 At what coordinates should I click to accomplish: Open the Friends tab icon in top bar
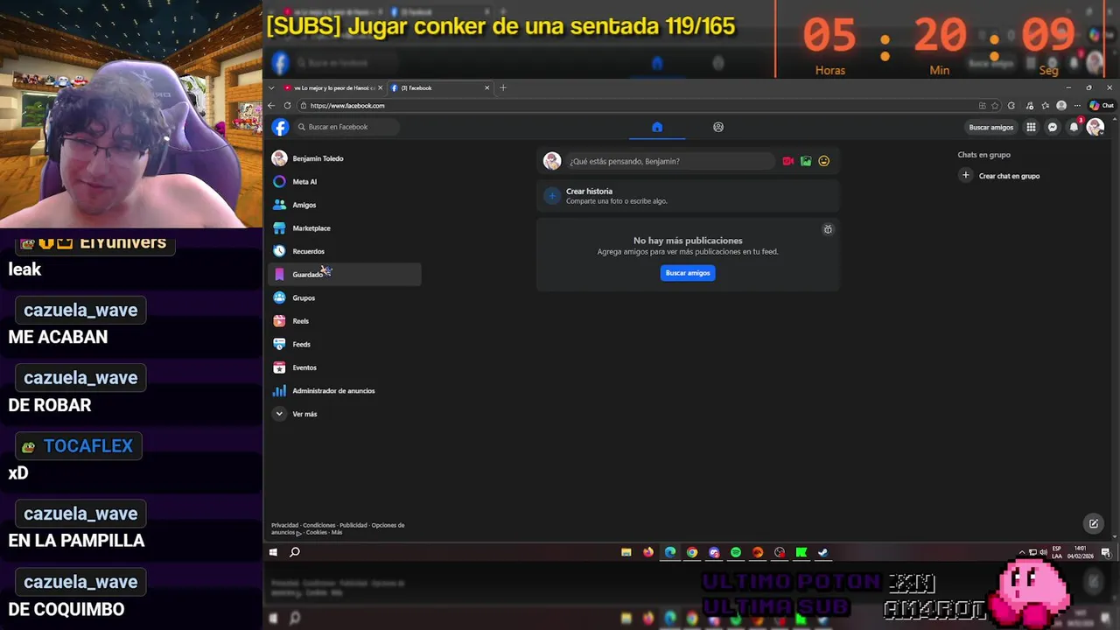(718, 127)
